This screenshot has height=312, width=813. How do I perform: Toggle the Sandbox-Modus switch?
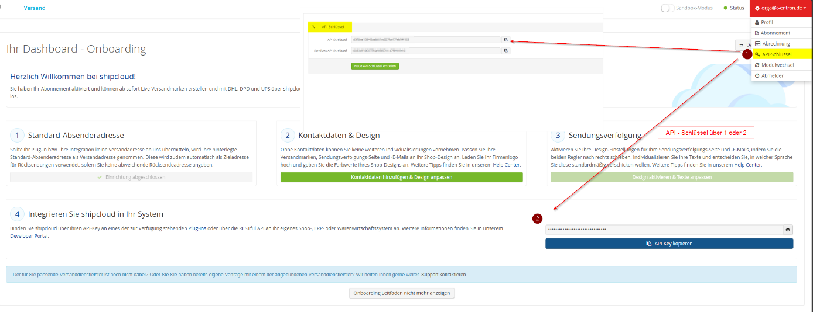coord(667,8)
